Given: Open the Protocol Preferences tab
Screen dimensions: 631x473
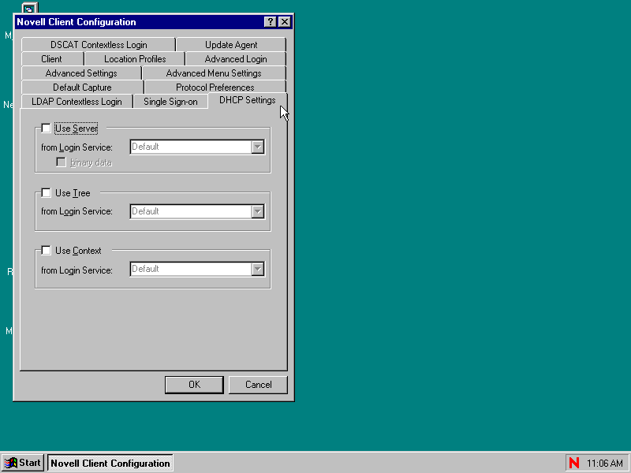Looking at the screenshot, I should coord(215,88).
